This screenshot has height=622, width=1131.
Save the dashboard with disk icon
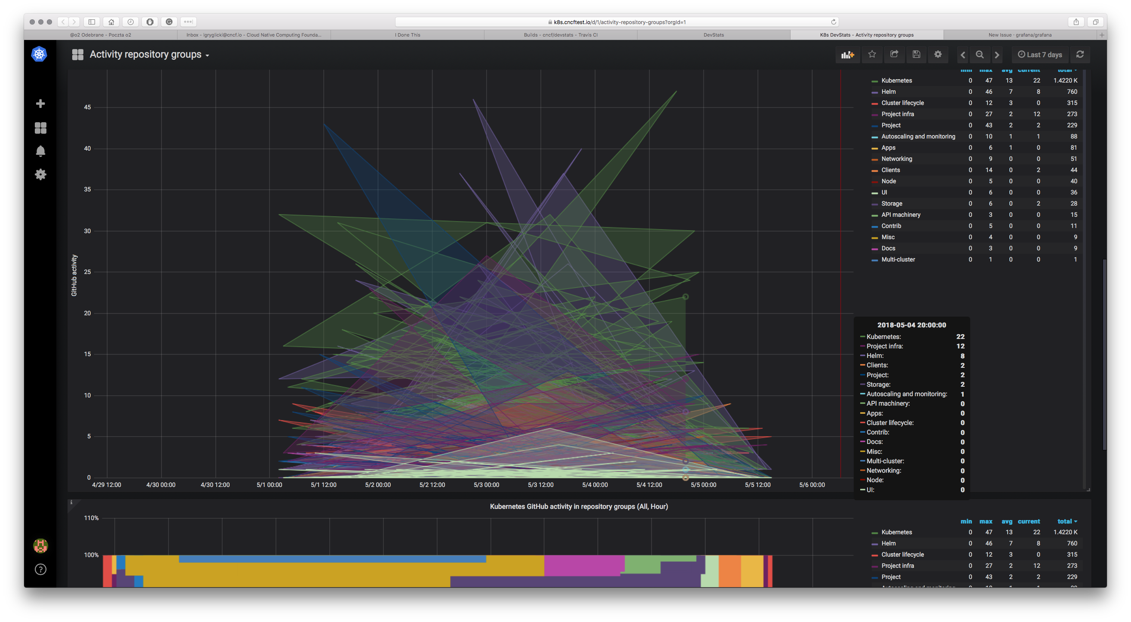916,54
